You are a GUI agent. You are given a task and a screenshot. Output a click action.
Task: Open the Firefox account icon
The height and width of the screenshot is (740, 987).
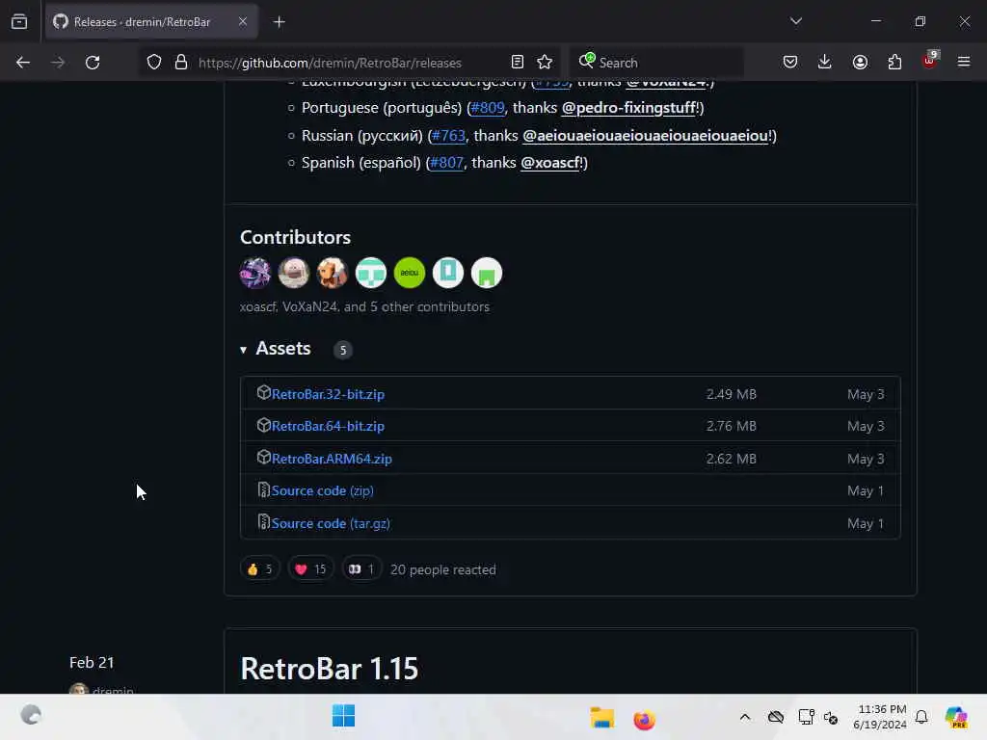(x=861, y=63)
